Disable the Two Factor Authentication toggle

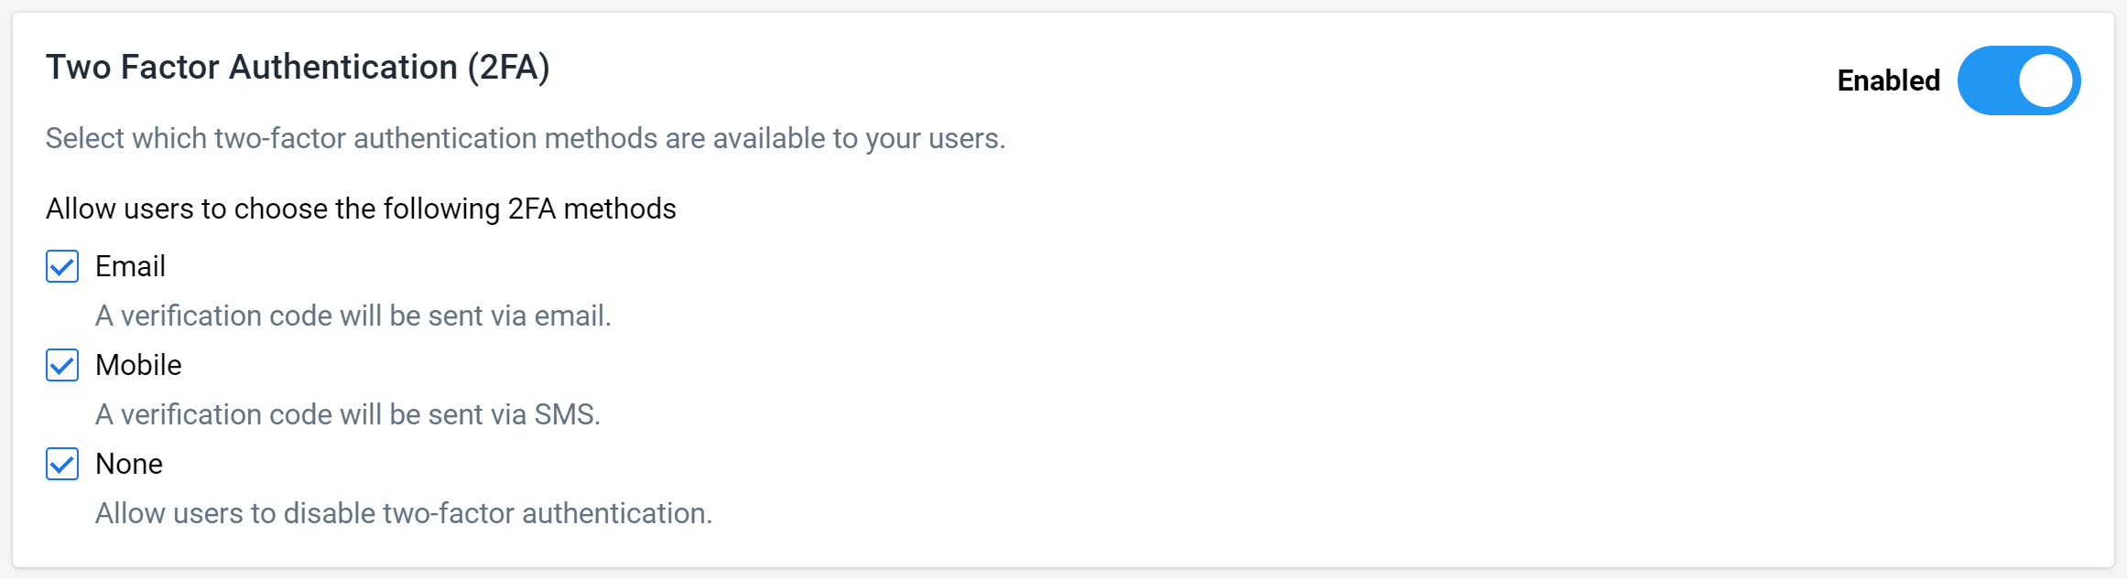2019,80
